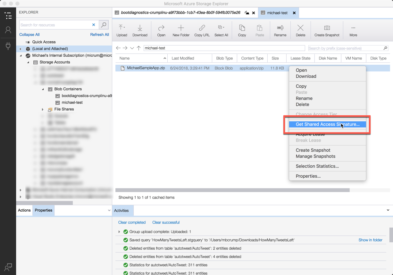Click Clear completed in Activities
This screenshot has width=393, height=275.
[132, 222]
